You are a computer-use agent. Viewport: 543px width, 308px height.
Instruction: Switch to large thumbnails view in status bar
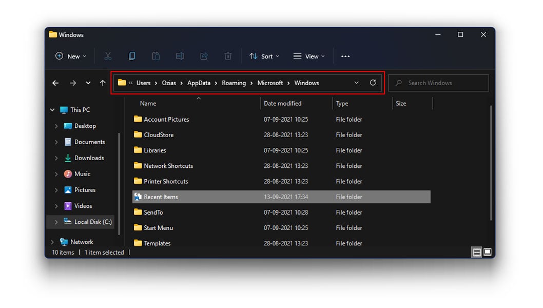(x=487, y=252)
